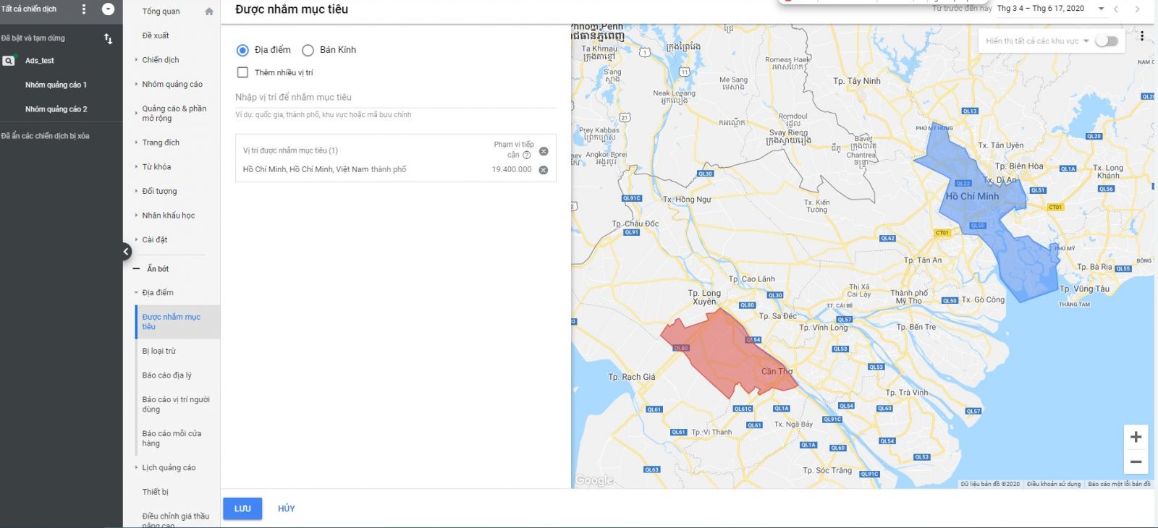The image size is (1158, 528).
Task: Click the home icon next to Tổng quan
Action: click(x=209, y=12)
